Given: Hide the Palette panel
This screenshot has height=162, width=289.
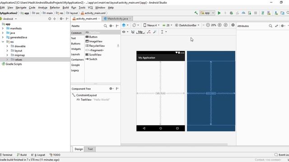Looking at the screenshot, I should tap(117, 26).
